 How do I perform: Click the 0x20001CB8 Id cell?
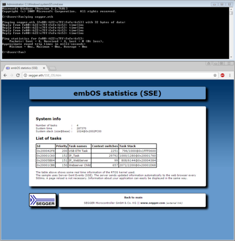click(x=45, y=165)
